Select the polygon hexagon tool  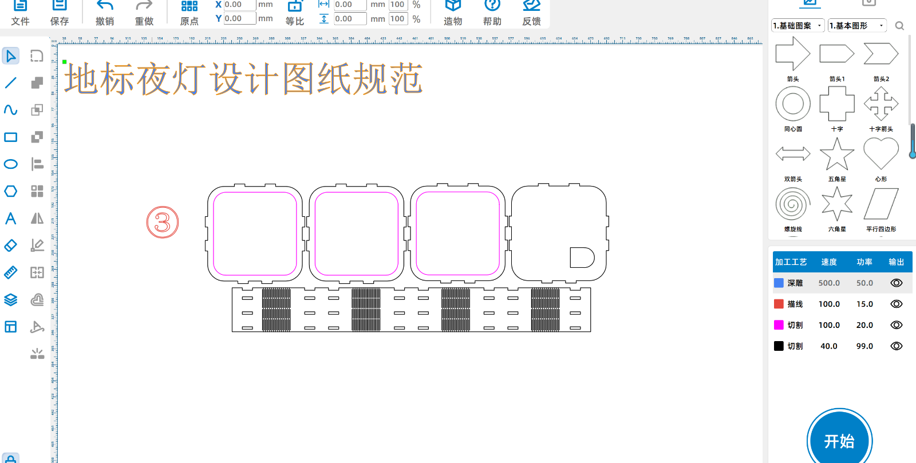coord(10,191)
